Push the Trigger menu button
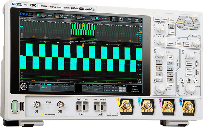203x127 pixels. 170,44
